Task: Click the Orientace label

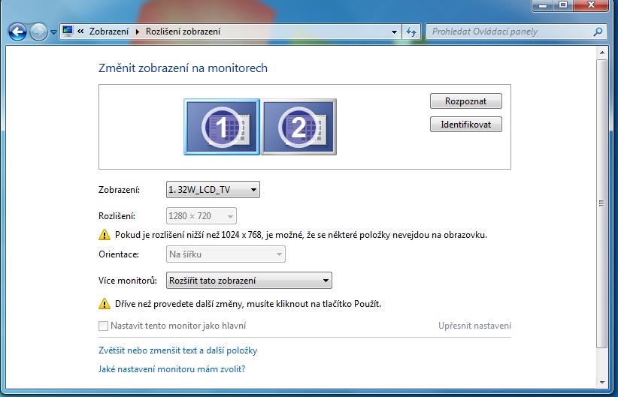Action: (119, 254)
